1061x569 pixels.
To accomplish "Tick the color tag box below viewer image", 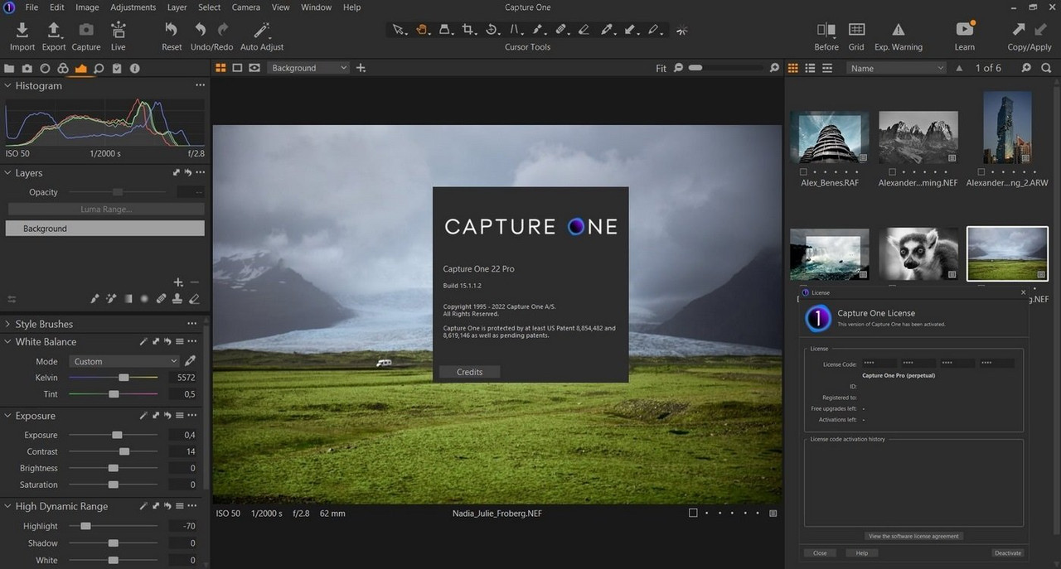I will tap(693, 514).
